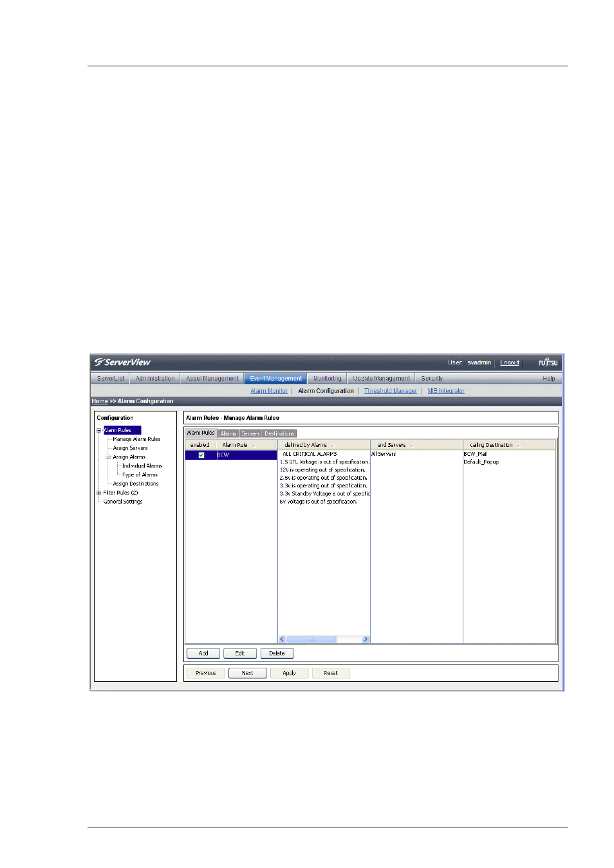Sort by the and Servers column header
The width and height of the screenshot is (614, 868).
coord(416,445)
